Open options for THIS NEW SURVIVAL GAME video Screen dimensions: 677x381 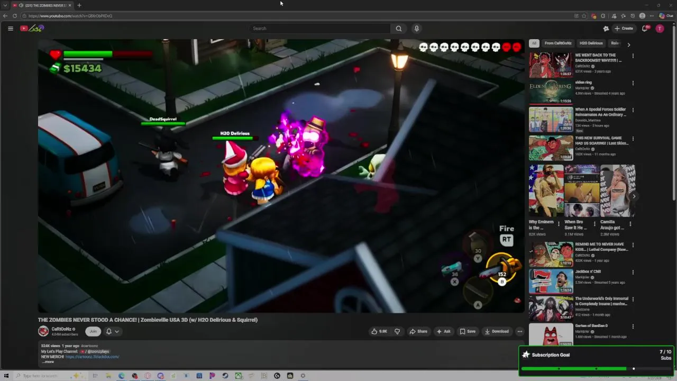[633, 139]
